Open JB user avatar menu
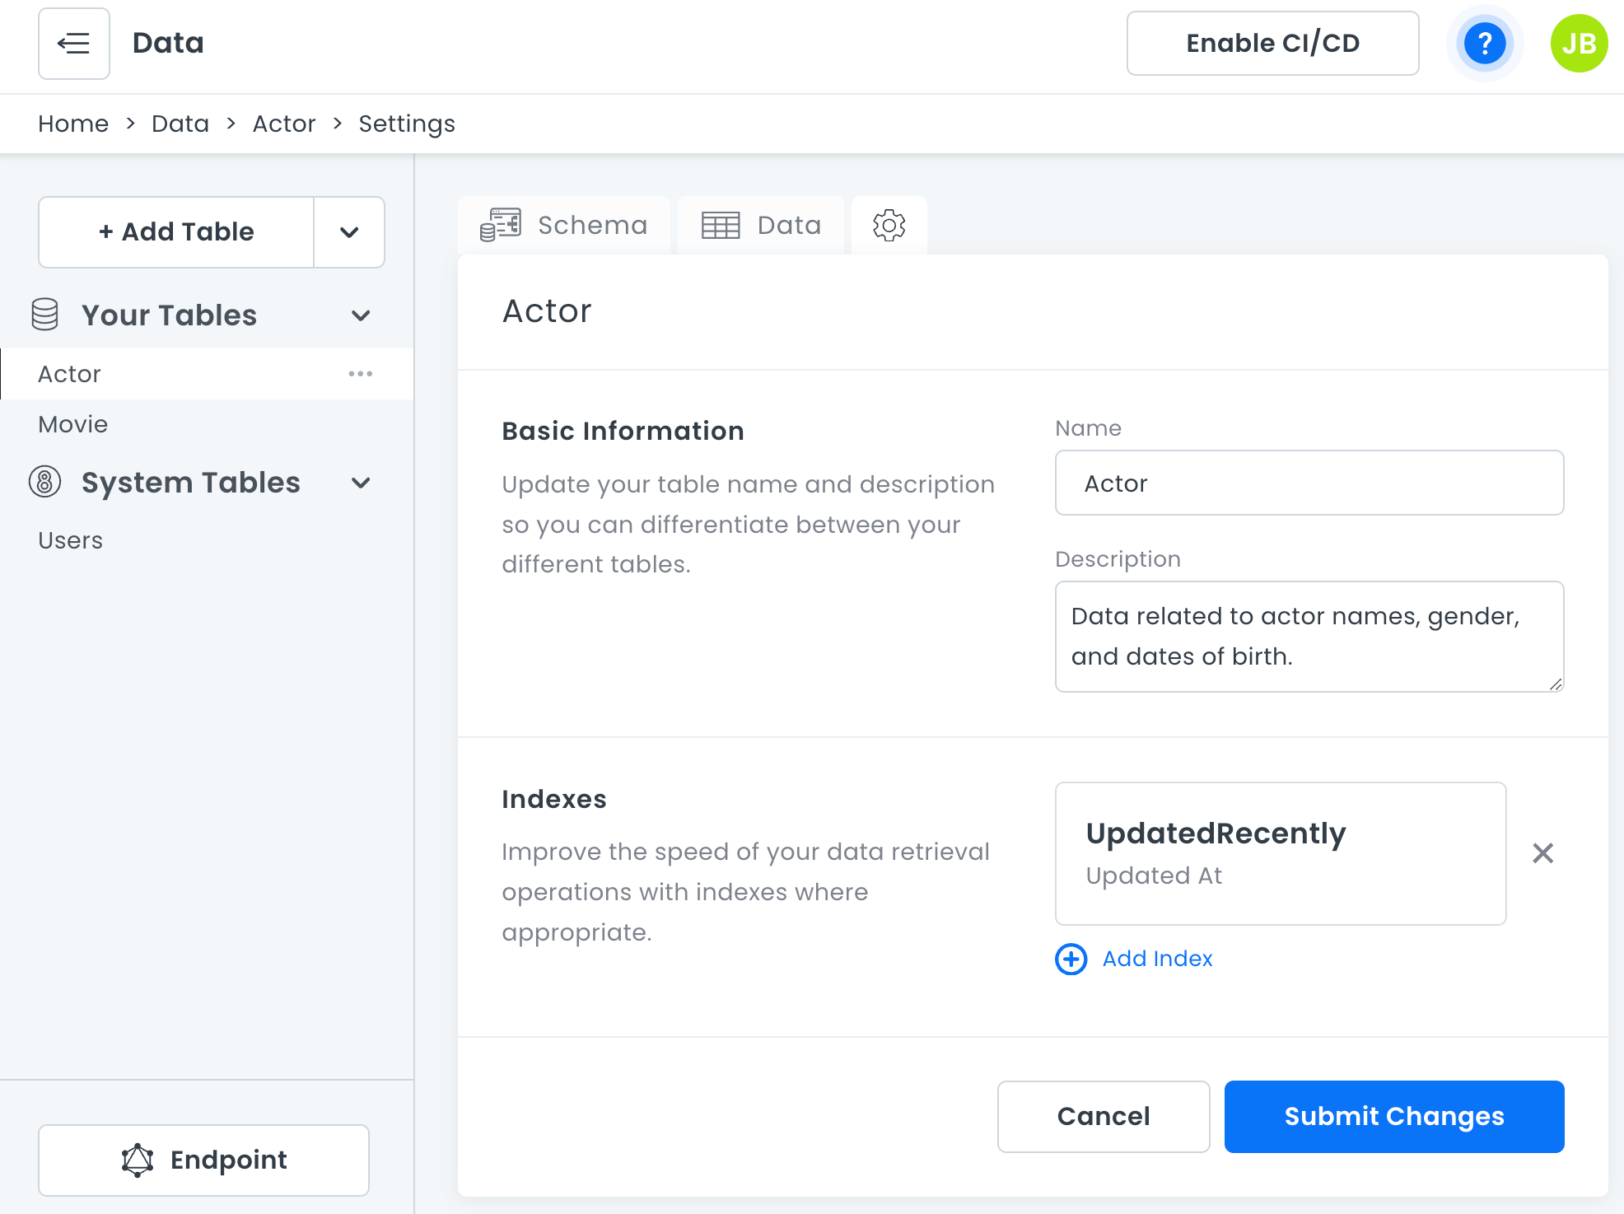Screen dimensions: 1624x1214 (x=1578, y=44)
